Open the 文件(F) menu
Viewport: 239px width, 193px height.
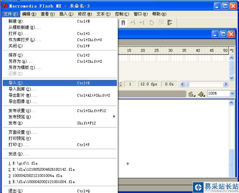tap(11, 14)
